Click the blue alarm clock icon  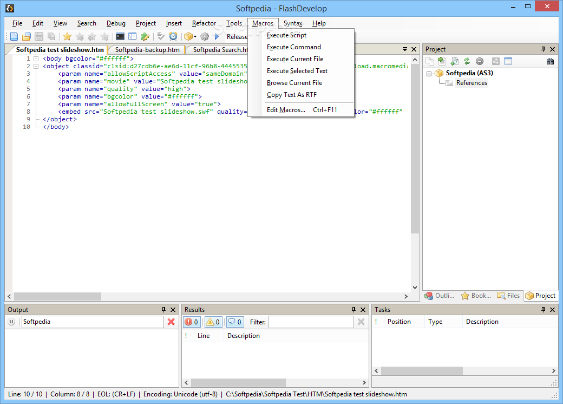click(173, 36)
